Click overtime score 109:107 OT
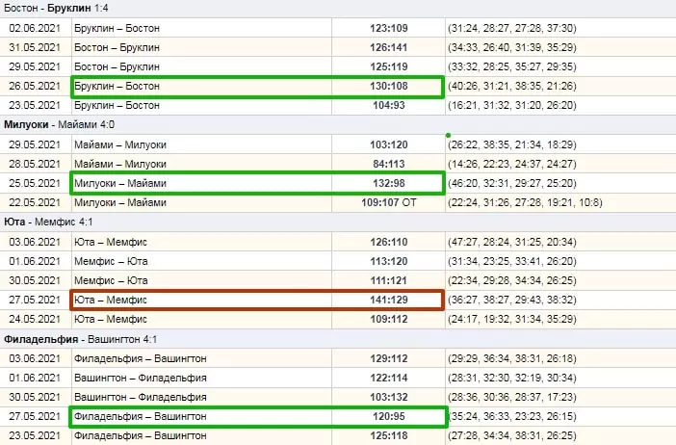Screen dimensions: 676x445 tap(388, 202)
